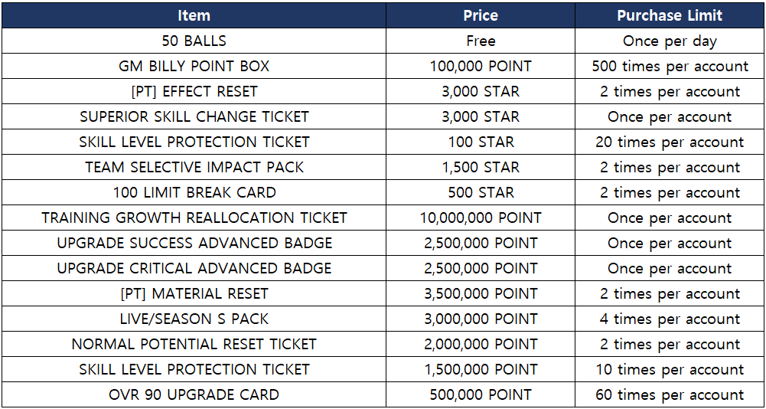Click the 500 times per account limit

pyautogui.click(x=670, y=66)
